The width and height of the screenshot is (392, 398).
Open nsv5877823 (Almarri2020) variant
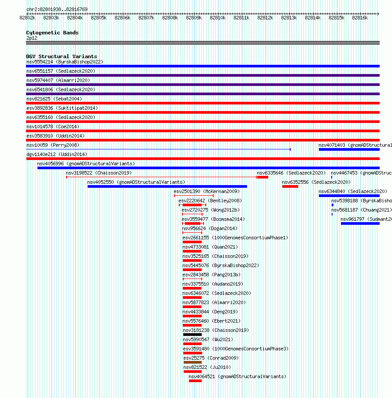pos(214,302)
